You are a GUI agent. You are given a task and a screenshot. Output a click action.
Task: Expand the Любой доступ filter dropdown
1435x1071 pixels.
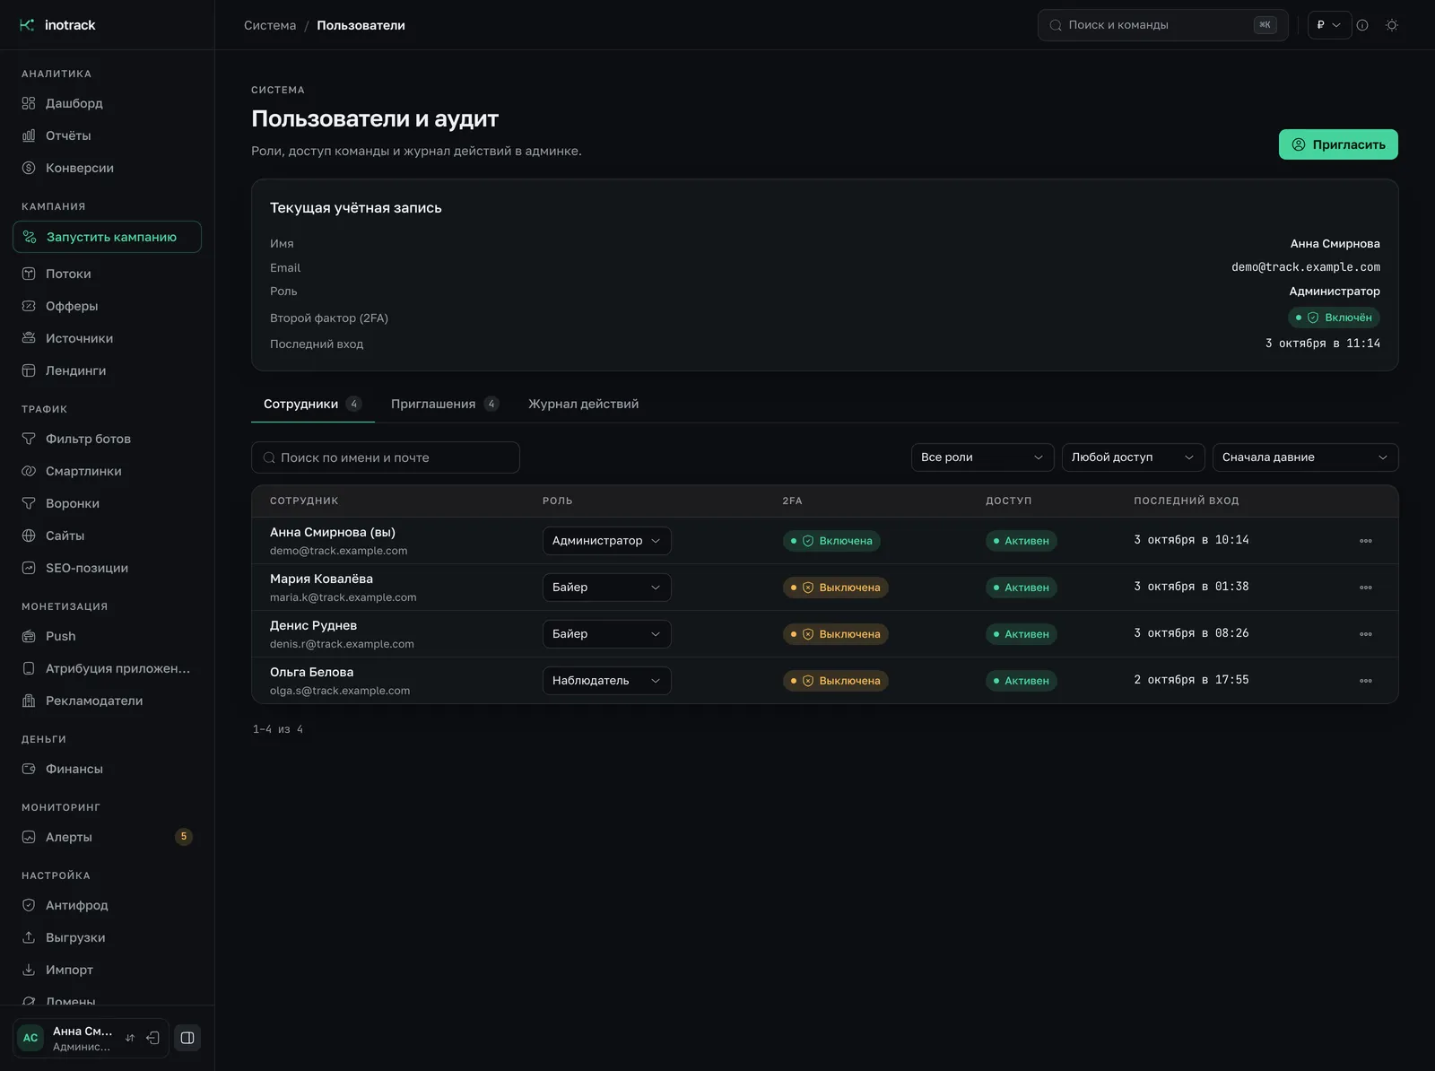(1134, 457)
